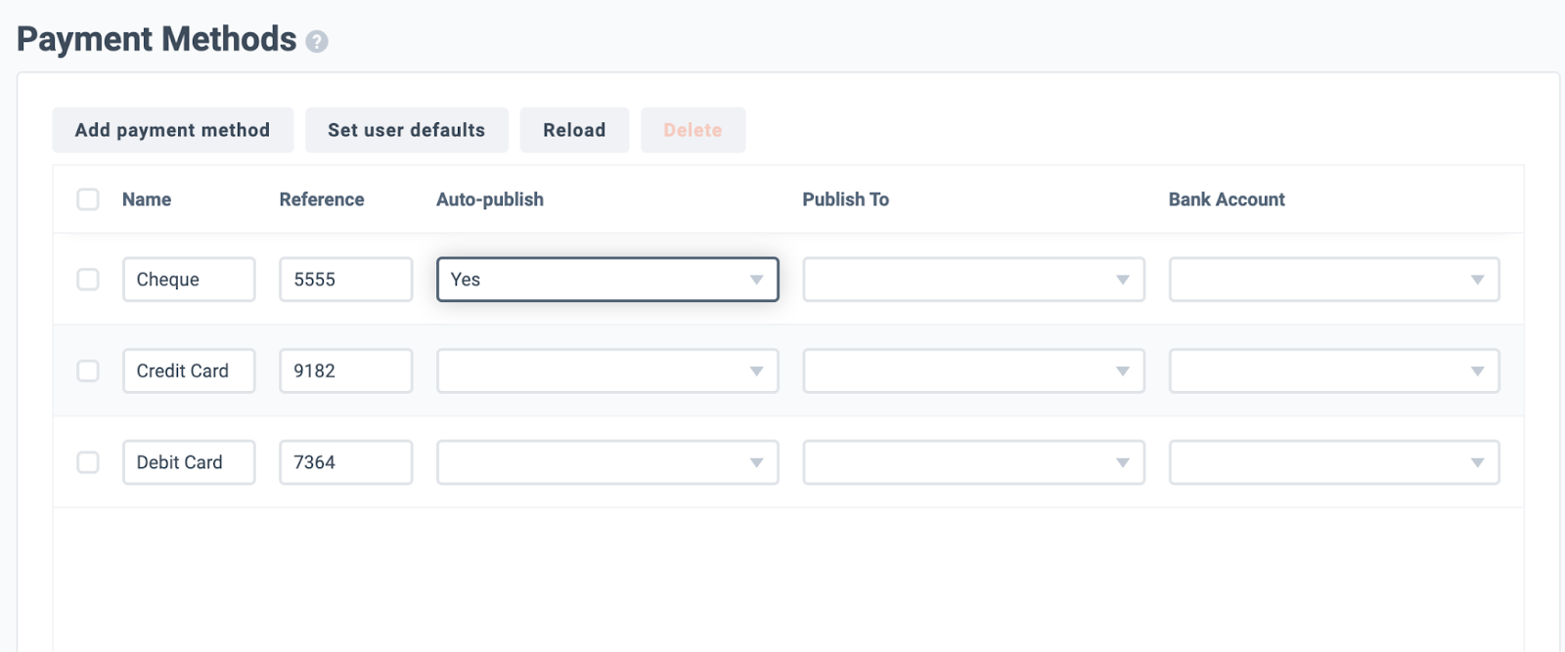Image resolution: width=1565 pixels, height=652 pixels.
Task: Expand Credit Card Publish To dropdown
Action: [973, 371]
